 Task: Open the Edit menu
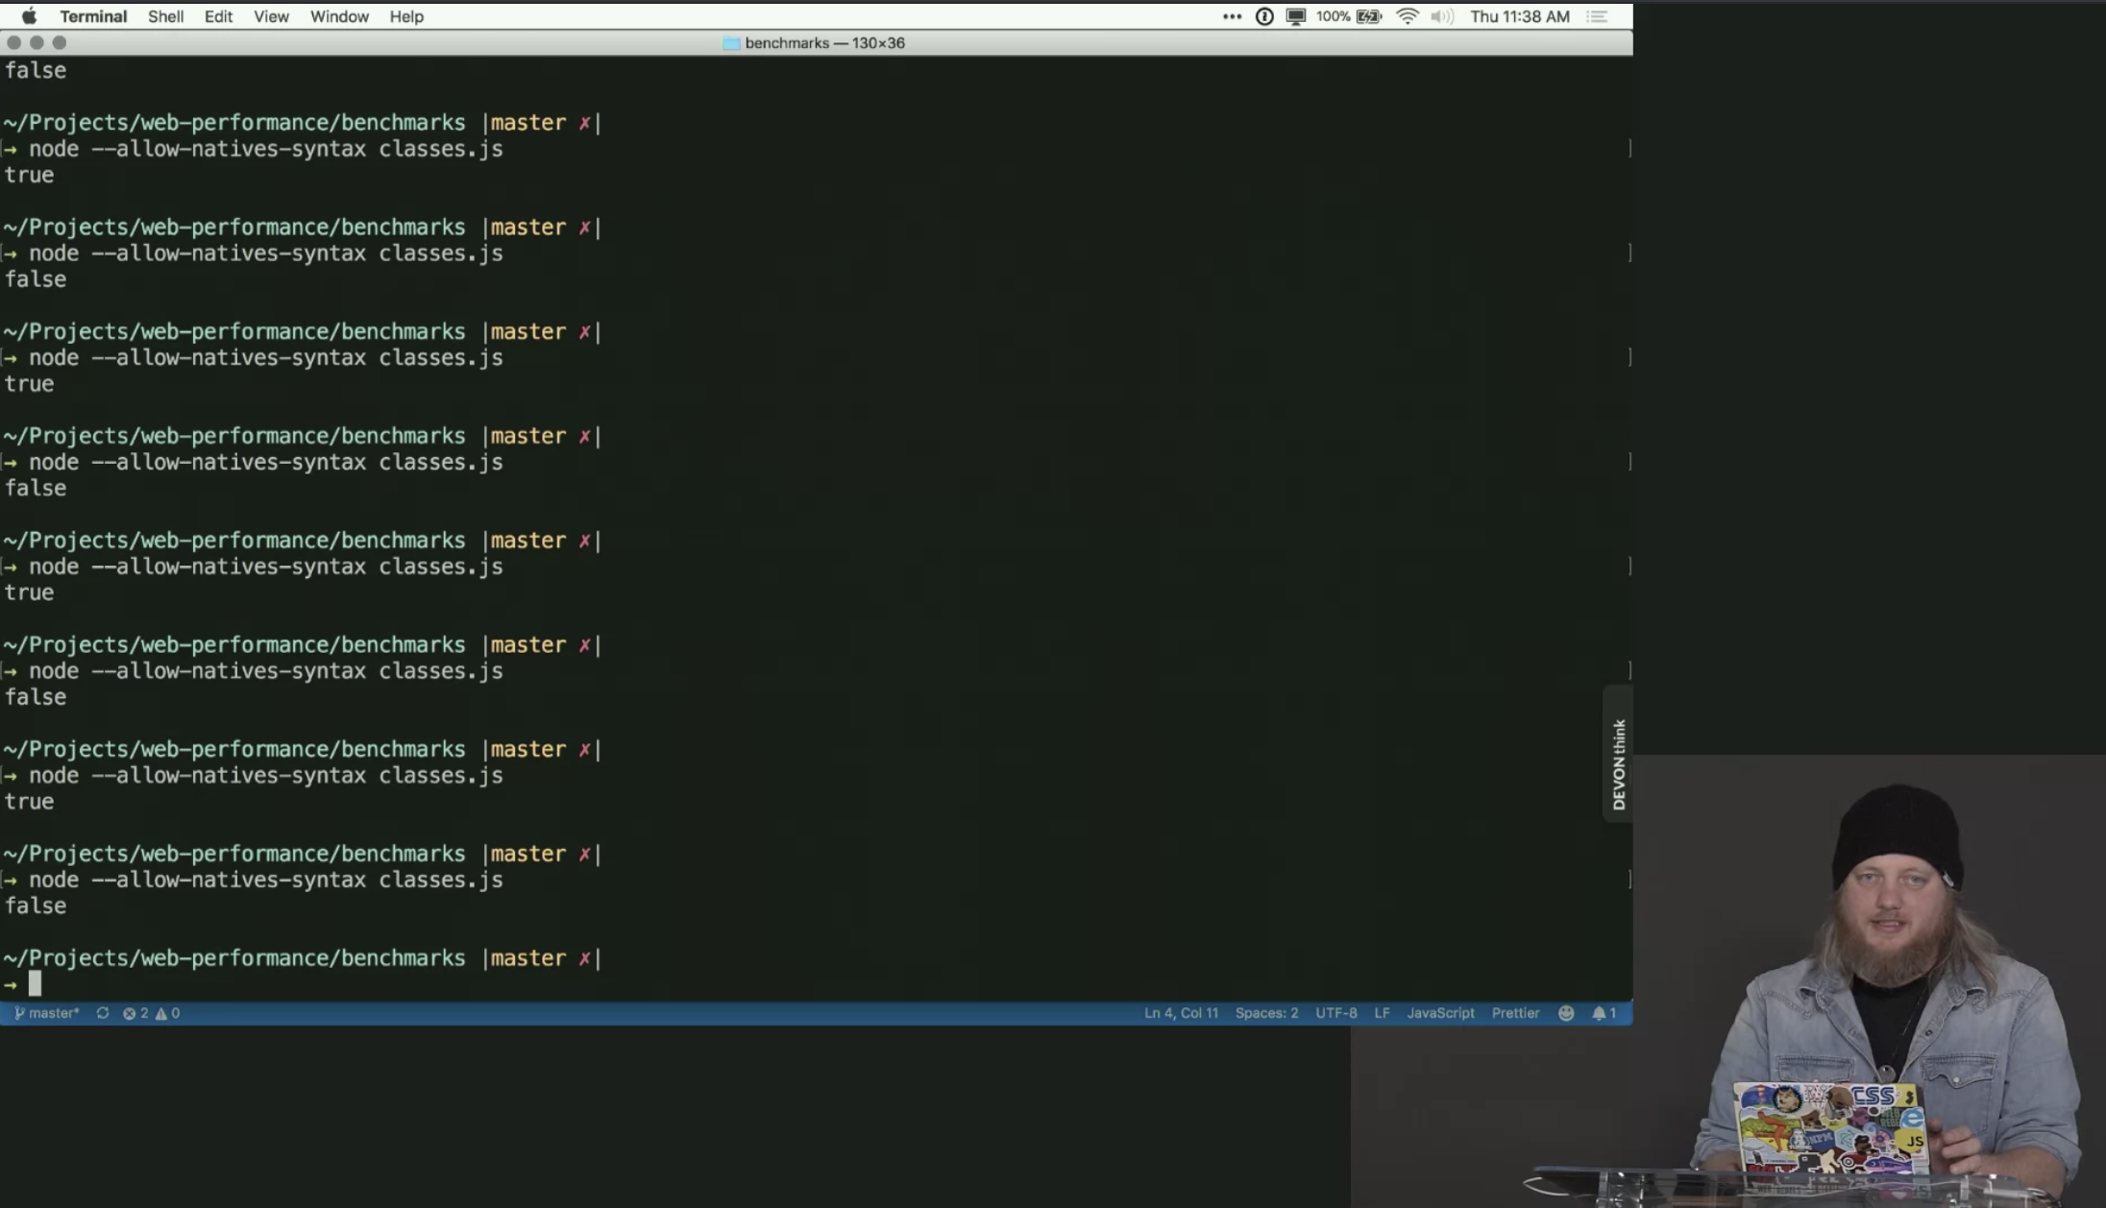pyautogui.click(x=218, y=16)
